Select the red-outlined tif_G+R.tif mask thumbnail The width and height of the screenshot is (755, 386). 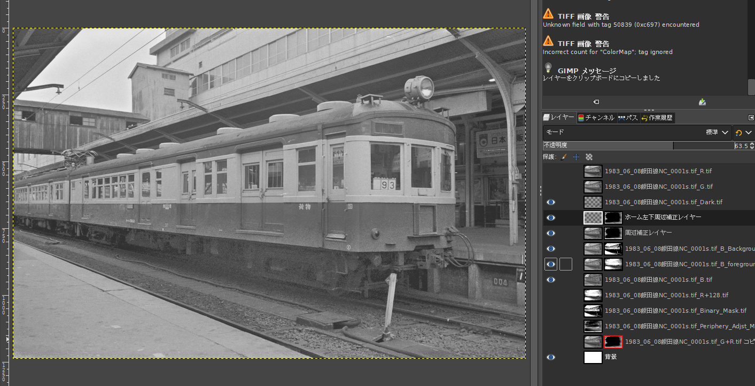[613, 342]
